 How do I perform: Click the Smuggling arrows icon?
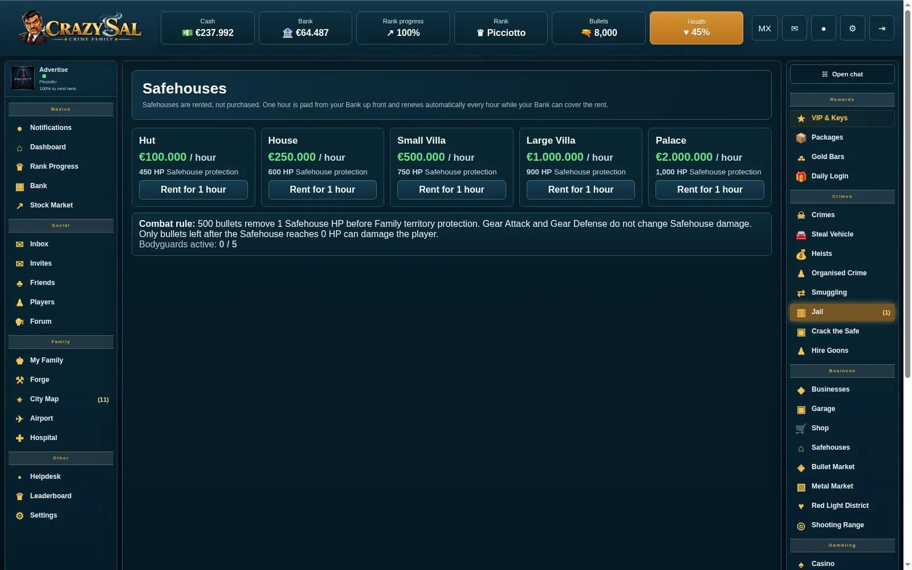pyautogui.click(x=801, y=293)
